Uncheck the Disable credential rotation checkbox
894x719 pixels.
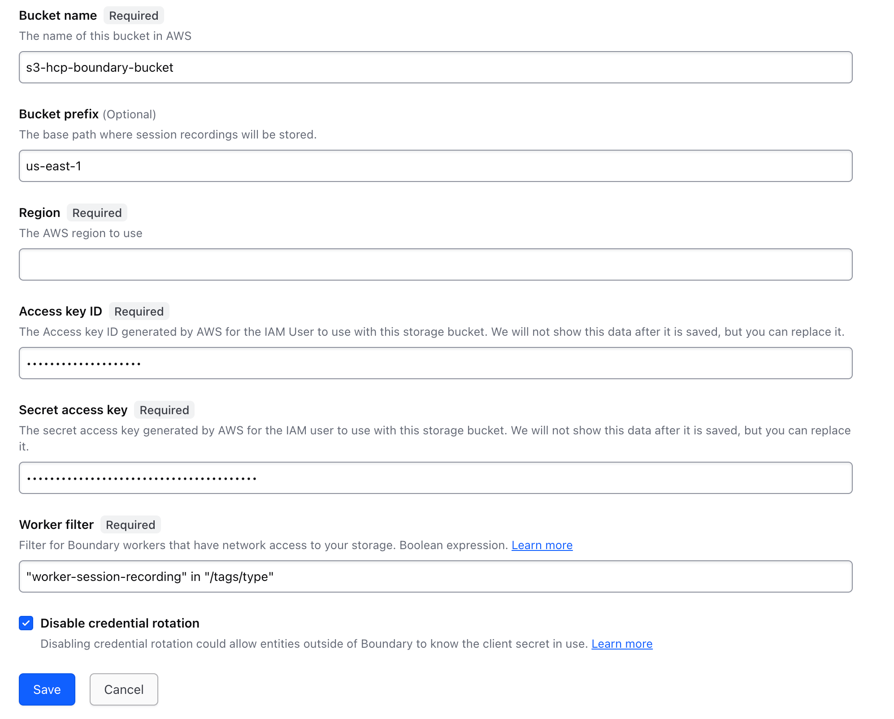pos(26,623)
